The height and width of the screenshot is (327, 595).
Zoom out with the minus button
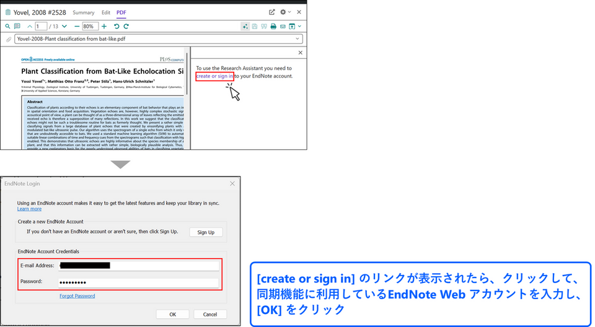coord(77,27)
